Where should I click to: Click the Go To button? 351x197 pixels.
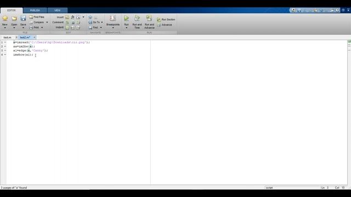tap(94, 22)
